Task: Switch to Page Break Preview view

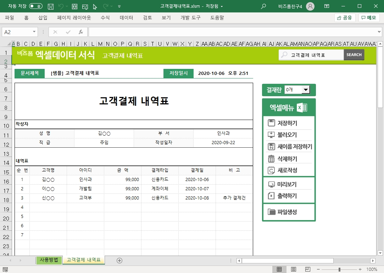Action: coord(307,269)
